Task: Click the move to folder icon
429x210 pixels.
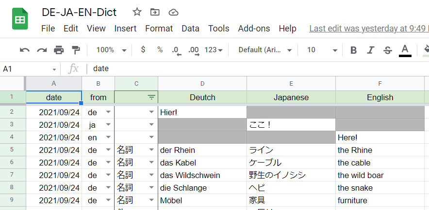Action: (x=155, y=12)
